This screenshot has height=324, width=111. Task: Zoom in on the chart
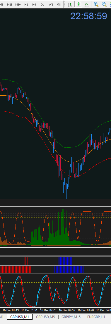[96, 4]
